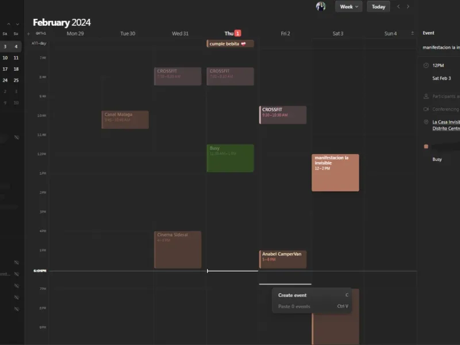Select date 24 in mini calendar
The height and width of the screenshot is (345, 460).
(5, 80)
